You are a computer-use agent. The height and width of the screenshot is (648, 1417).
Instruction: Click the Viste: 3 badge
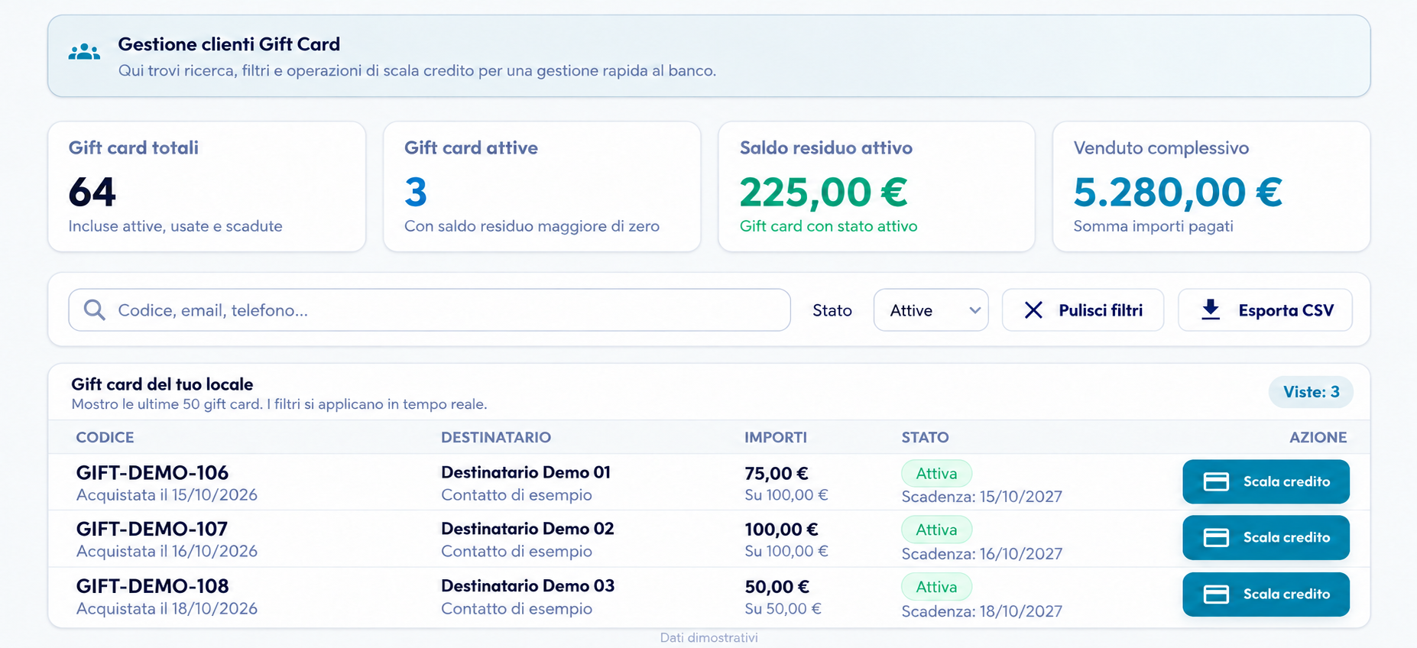[1311, 392]
